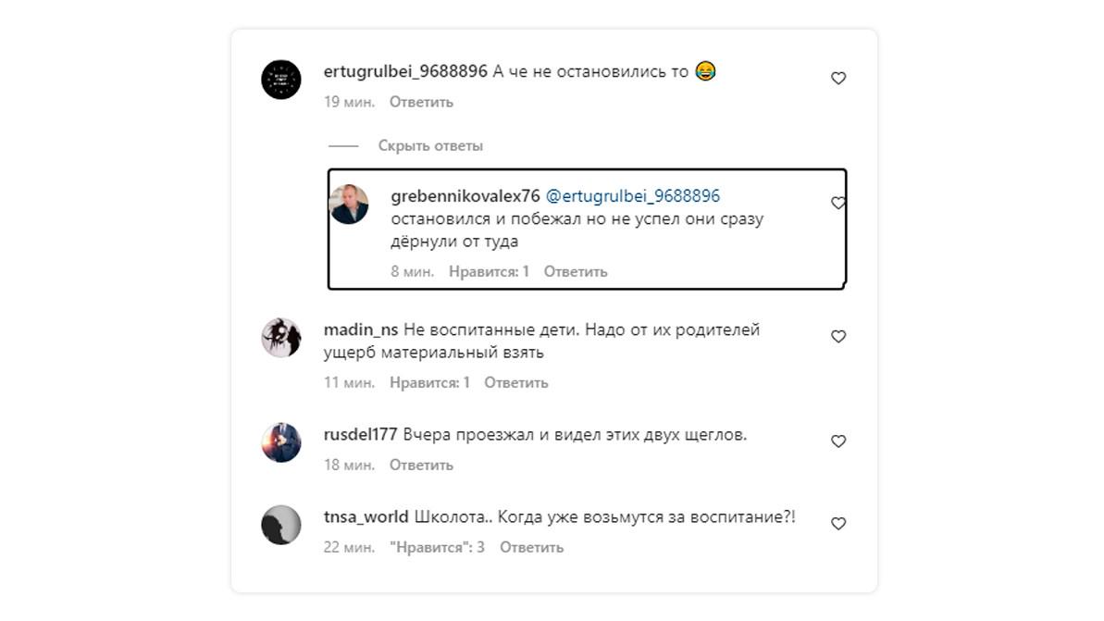Show who liked madin_ns comment
The width and height of the screenshot is (1104, 621).
[430, 382]
